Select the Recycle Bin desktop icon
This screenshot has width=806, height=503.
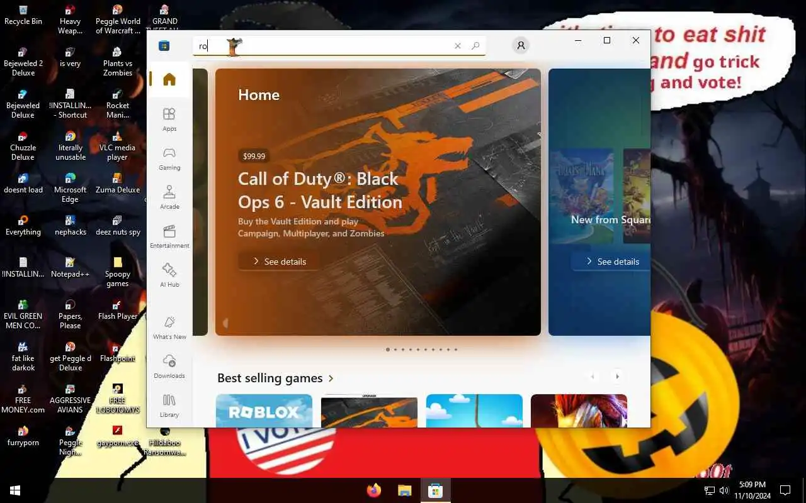[x=23, y=15]
